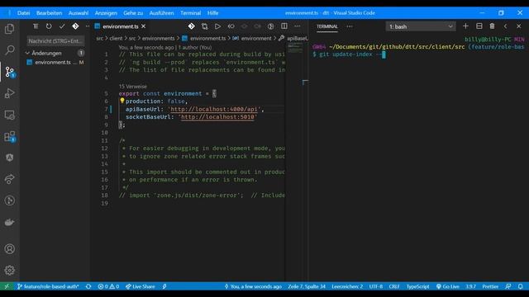Image resolution: width=529 pixels, height=297 pixels.
Task: Focus the commit message input box
Action: point(55,40)
